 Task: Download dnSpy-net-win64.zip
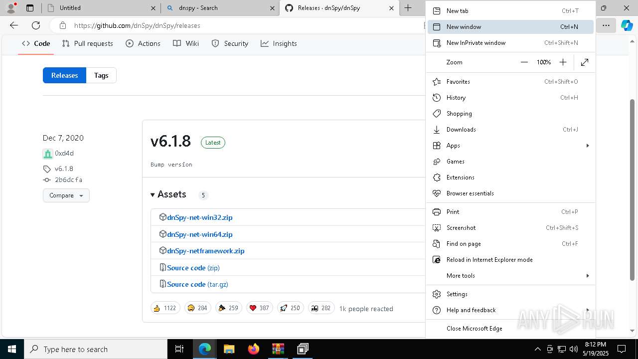pyautogui.click(x=200, y=234)
